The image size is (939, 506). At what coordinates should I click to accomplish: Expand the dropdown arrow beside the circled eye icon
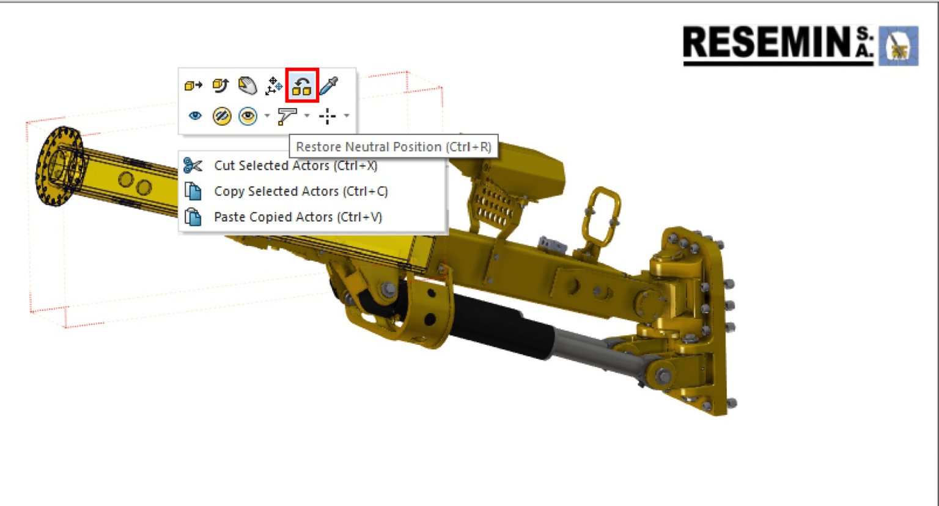[267, 116]
